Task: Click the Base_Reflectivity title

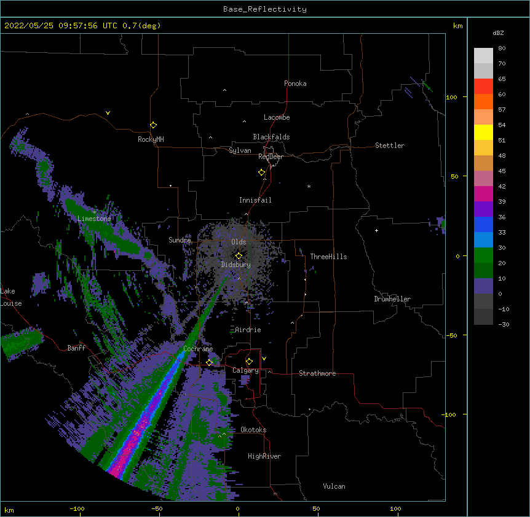Action: tap(265, 9)
